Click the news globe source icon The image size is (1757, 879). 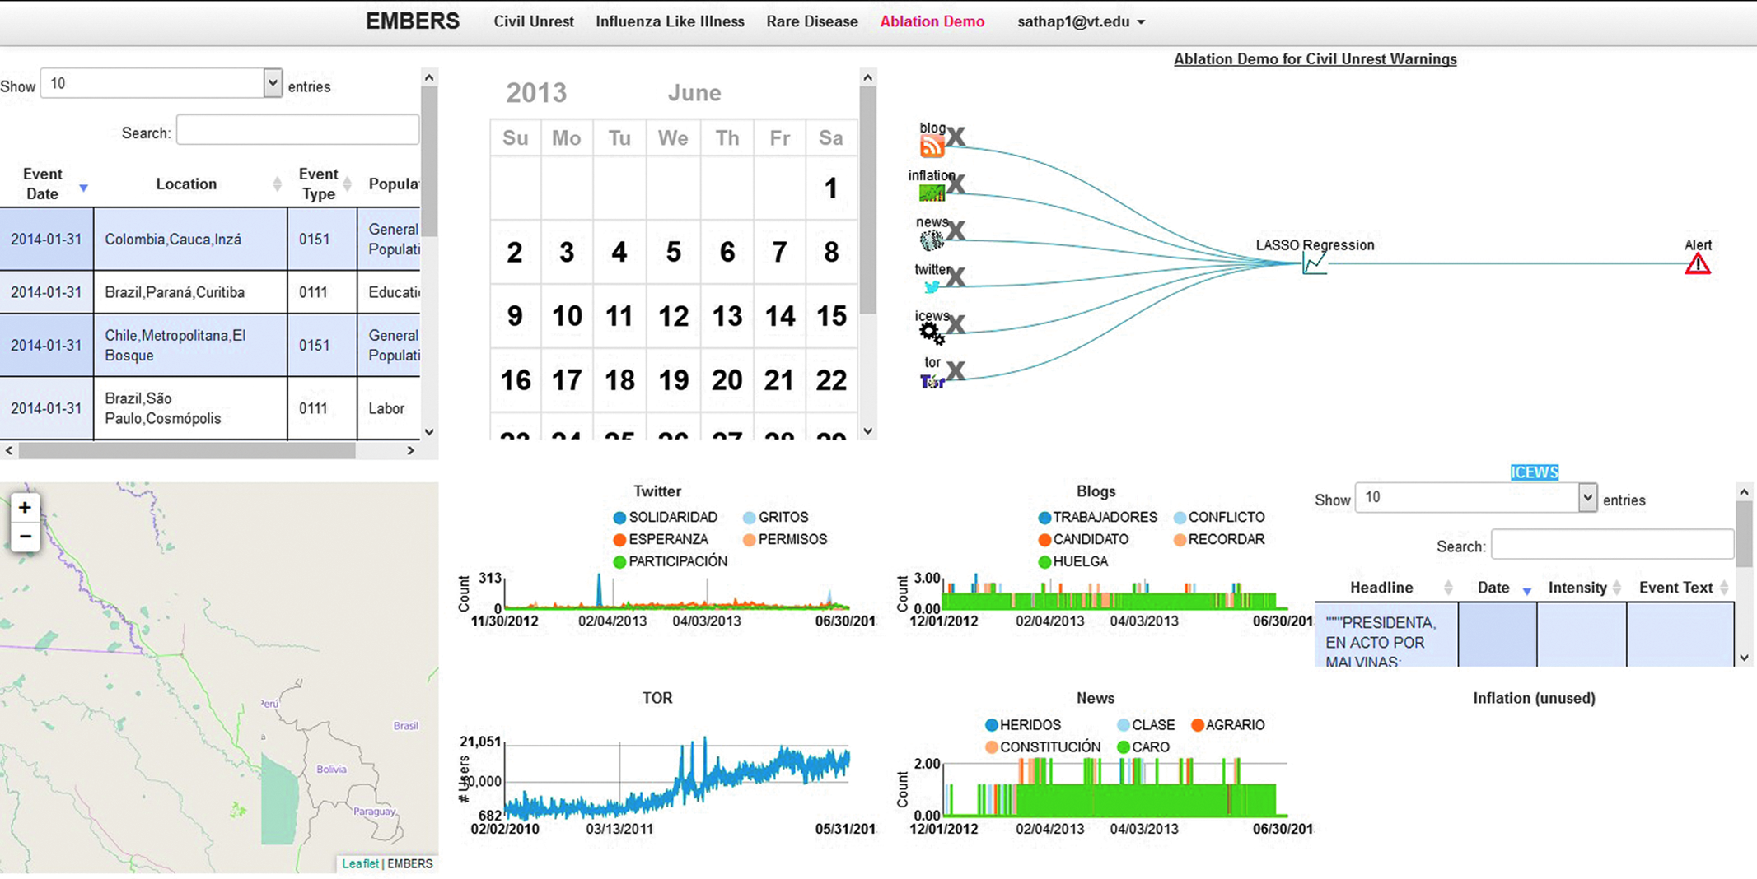click(932, 240)
